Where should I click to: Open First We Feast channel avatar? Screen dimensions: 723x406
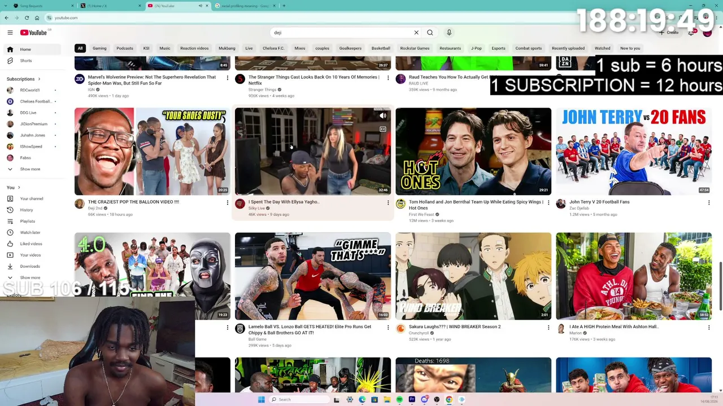400,204
